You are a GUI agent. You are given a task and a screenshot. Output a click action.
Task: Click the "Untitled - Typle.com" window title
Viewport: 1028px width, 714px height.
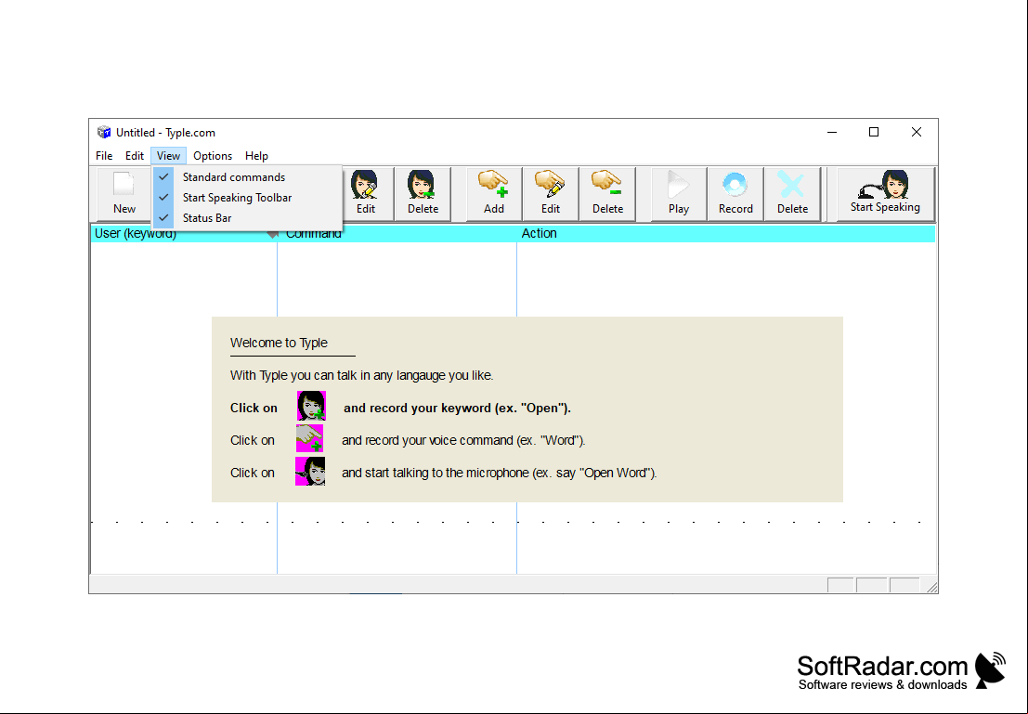point(166,133)
